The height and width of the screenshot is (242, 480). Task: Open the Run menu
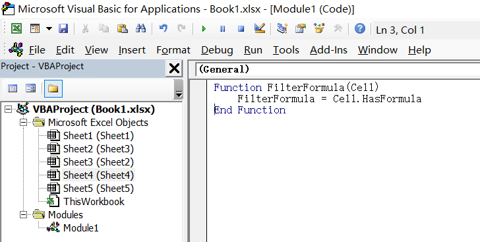click(253, 49)
